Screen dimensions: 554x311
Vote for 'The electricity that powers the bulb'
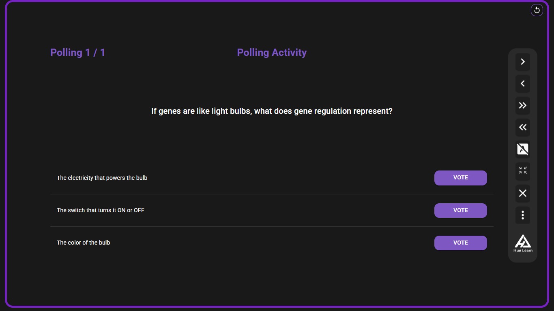coord(460,178)
